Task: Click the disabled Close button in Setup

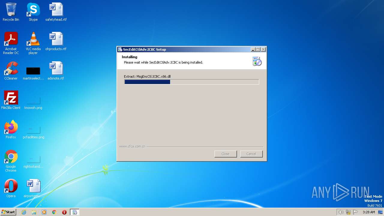Action: tap(225, 154)
